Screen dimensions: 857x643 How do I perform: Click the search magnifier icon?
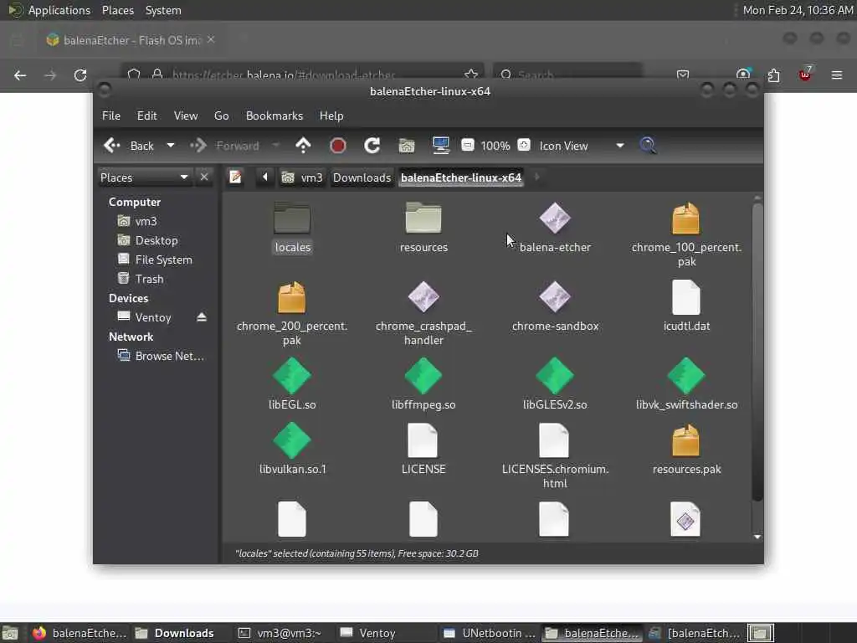pyautogui.click(x=648, y=146)
